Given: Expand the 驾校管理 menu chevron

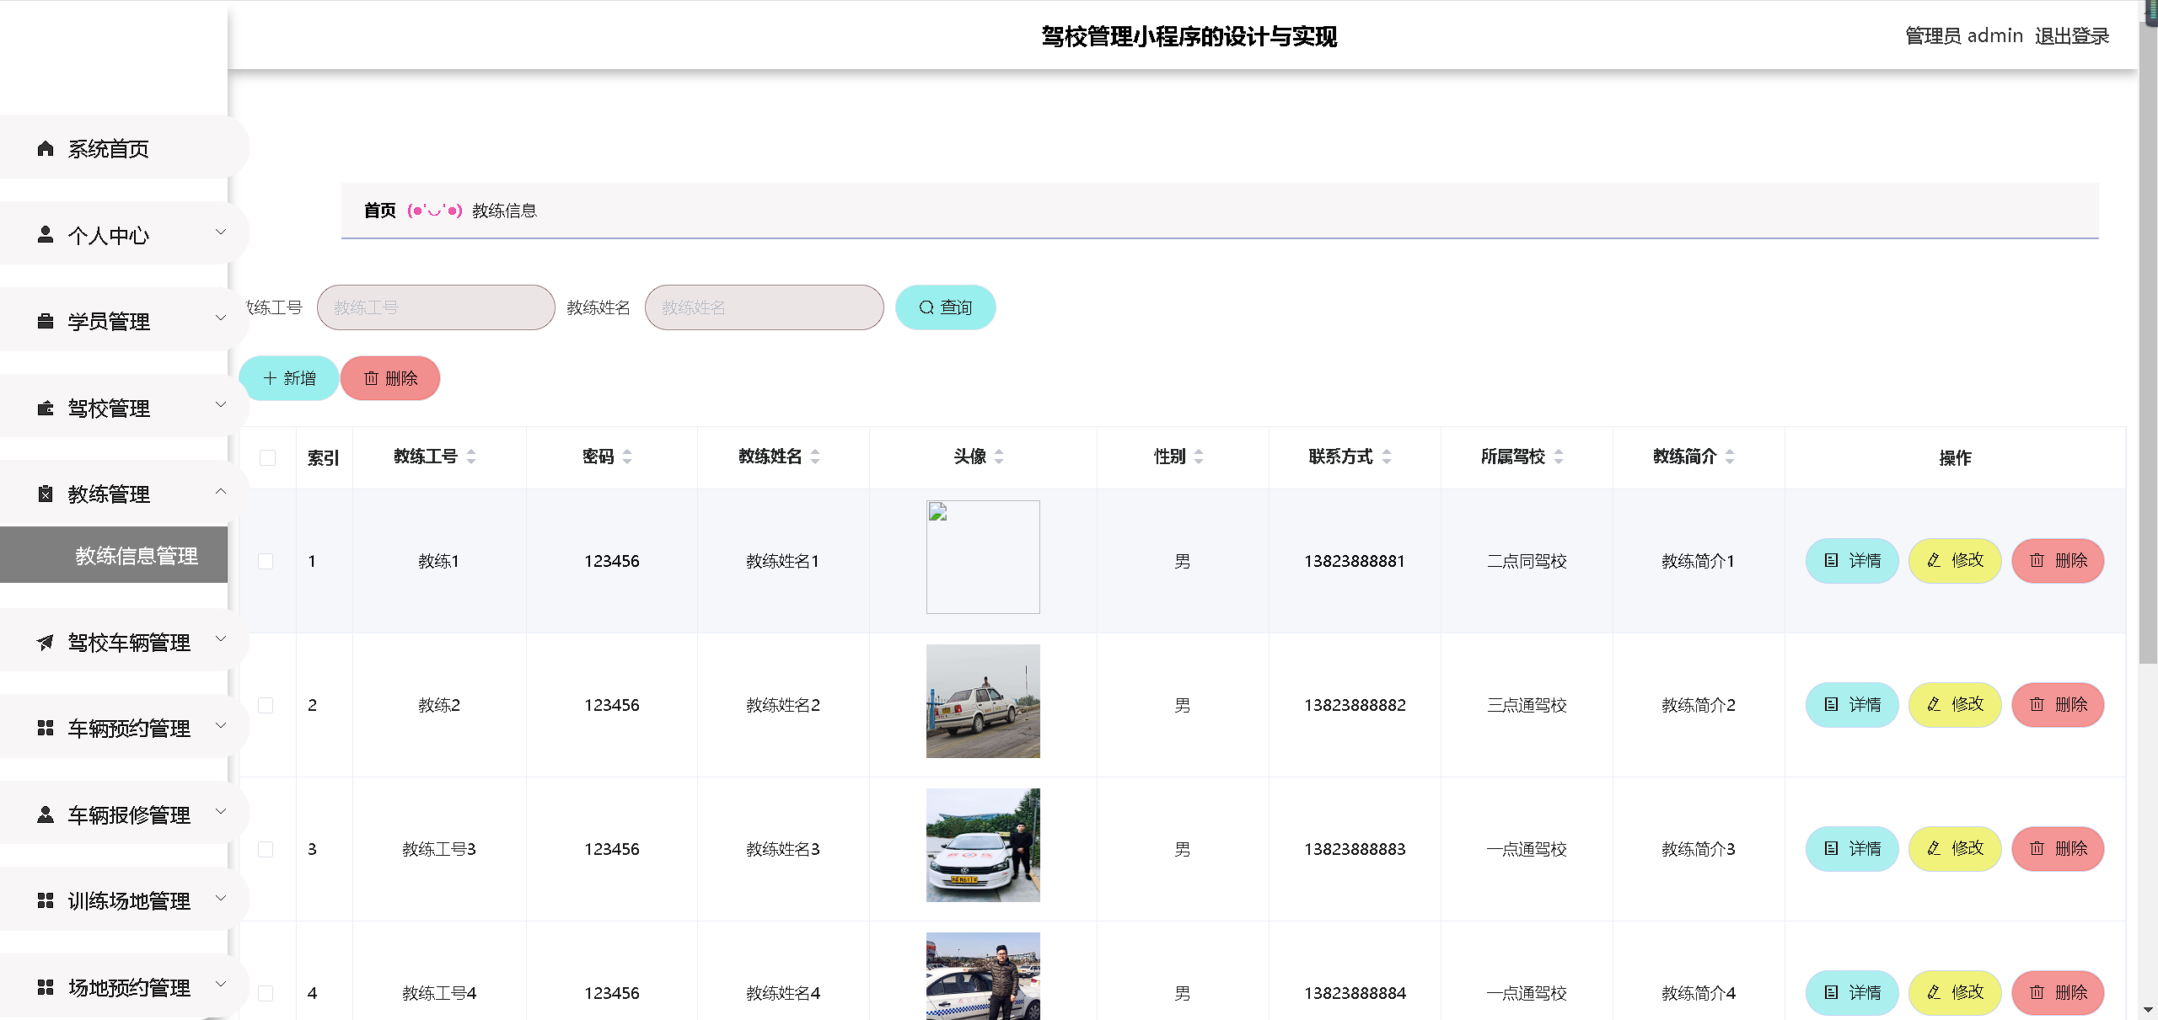Looking at the screenshot, I should pos(221,405).
